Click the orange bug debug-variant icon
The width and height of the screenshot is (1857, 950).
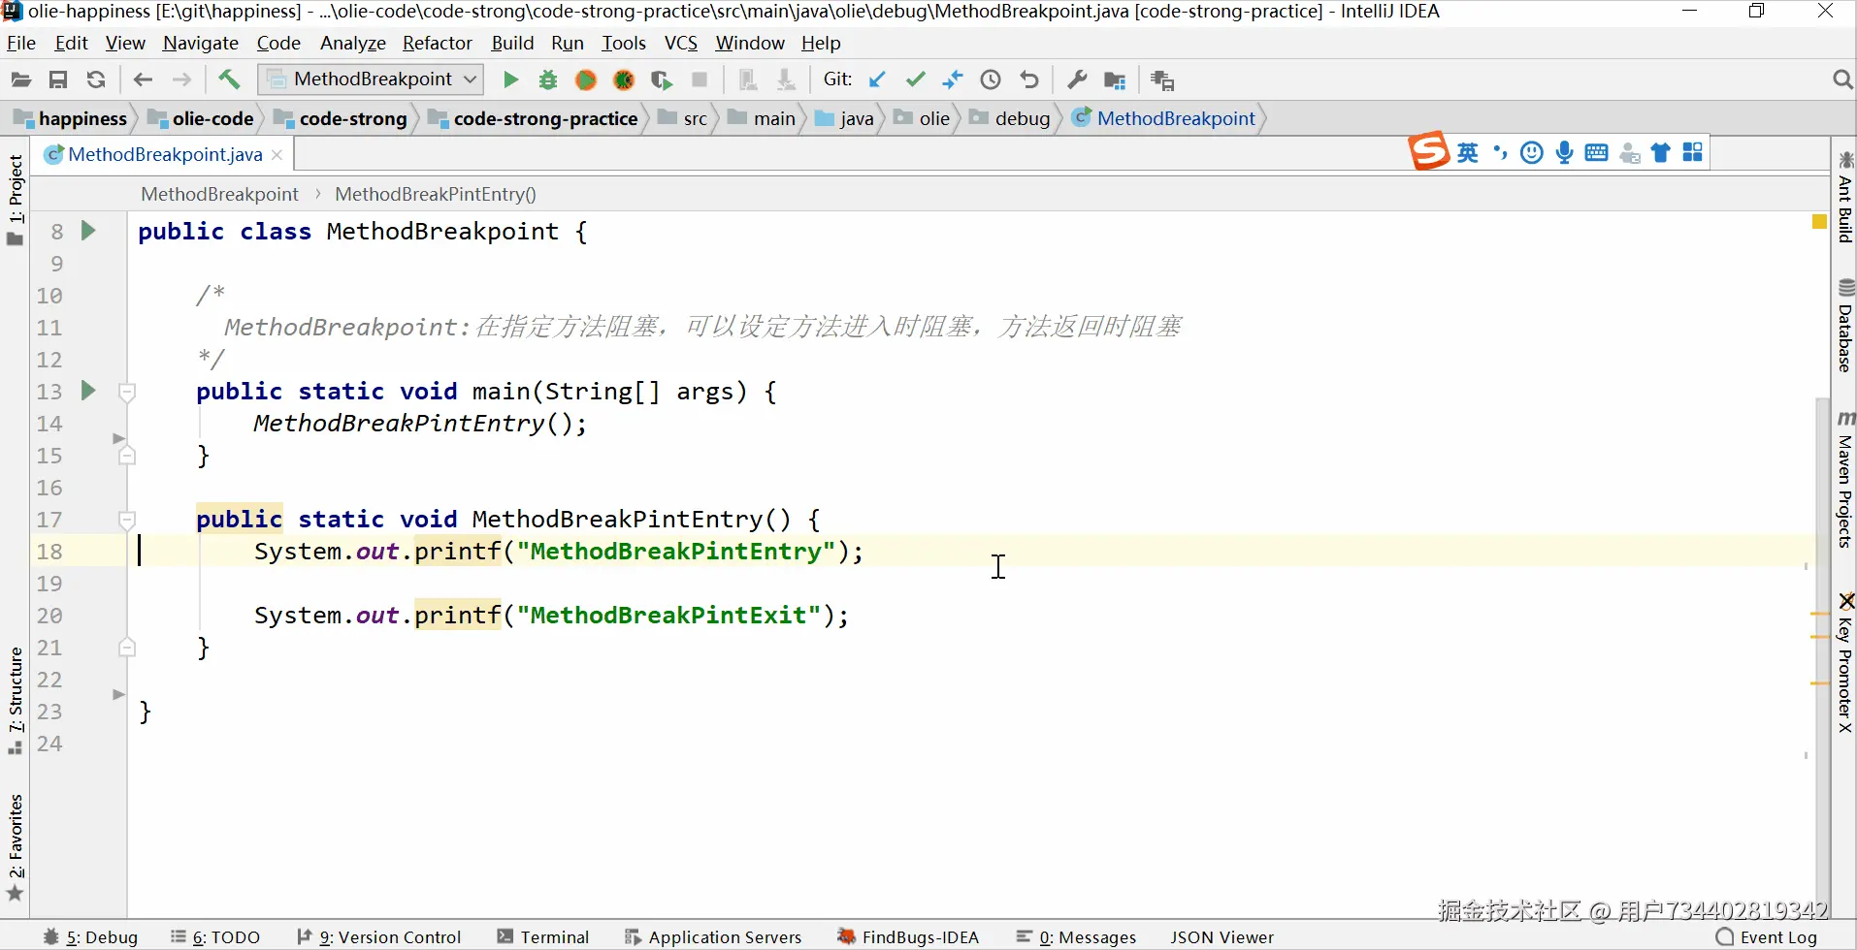624,79
